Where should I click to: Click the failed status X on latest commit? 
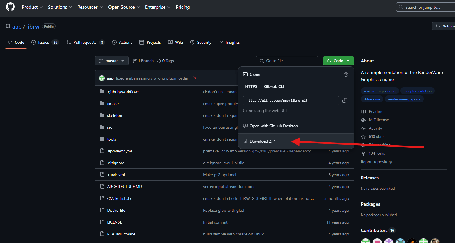click(x=195, y=78)
